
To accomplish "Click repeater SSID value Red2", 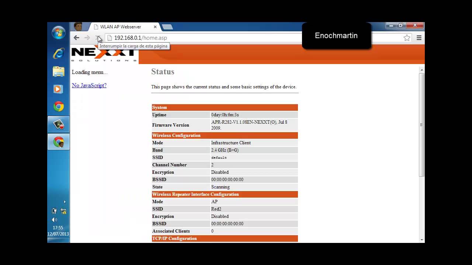I will click(216, 209).
